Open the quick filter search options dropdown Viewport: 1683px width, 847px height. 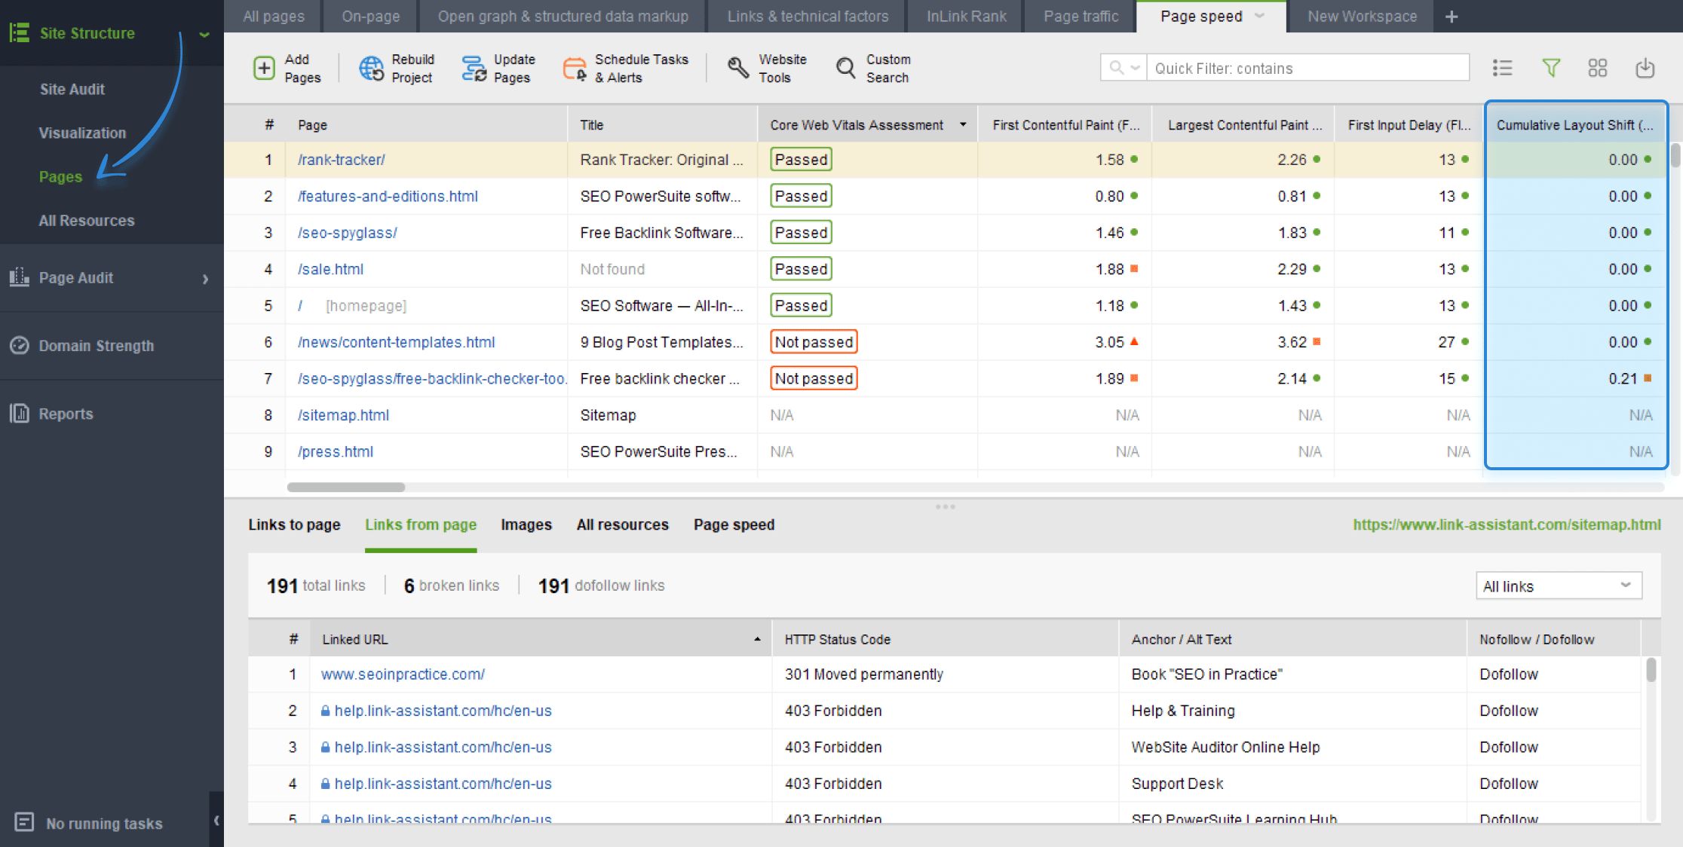coord(1124,68)
